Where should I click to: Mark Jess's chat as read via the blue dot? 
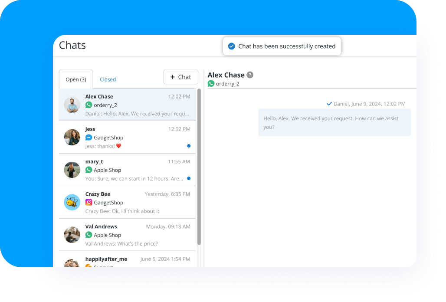click(x=188, y=146)
